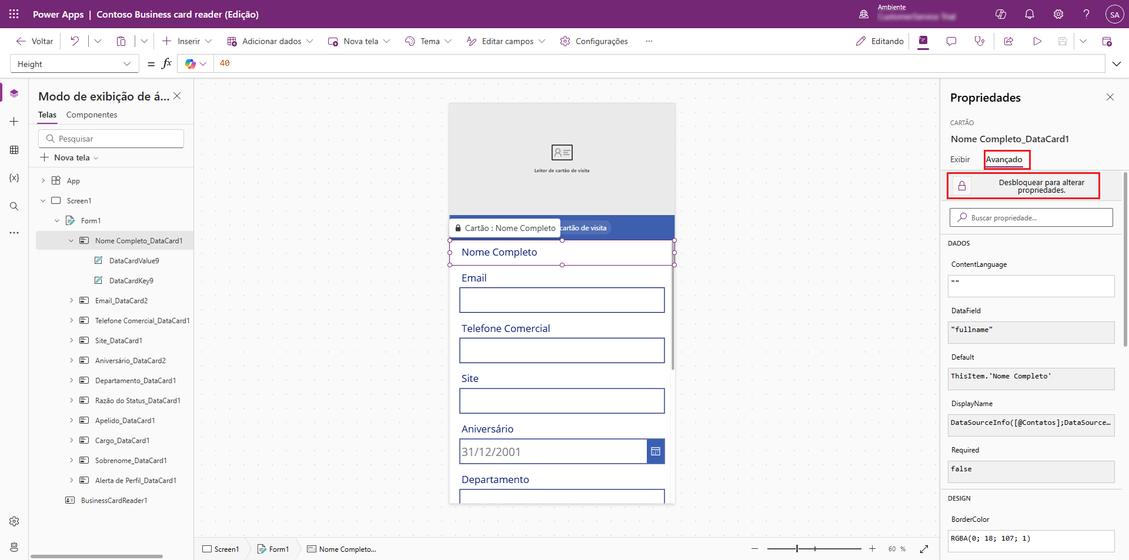Open the paste options dropdown arrow

[144, 41]
